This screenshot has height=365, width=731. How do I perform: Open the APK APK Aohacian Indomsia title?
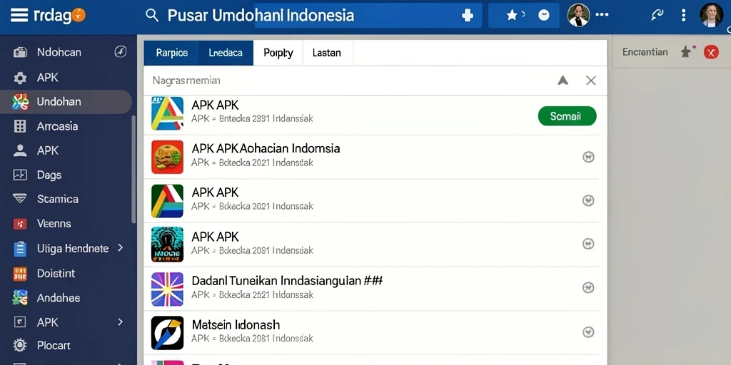pos(266,148)
